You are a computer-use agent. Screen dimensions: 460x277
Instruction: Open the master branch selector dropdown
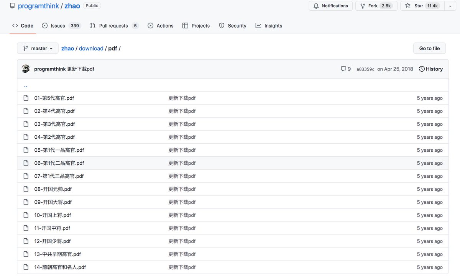pyautogui.click(x=38, y=48)
